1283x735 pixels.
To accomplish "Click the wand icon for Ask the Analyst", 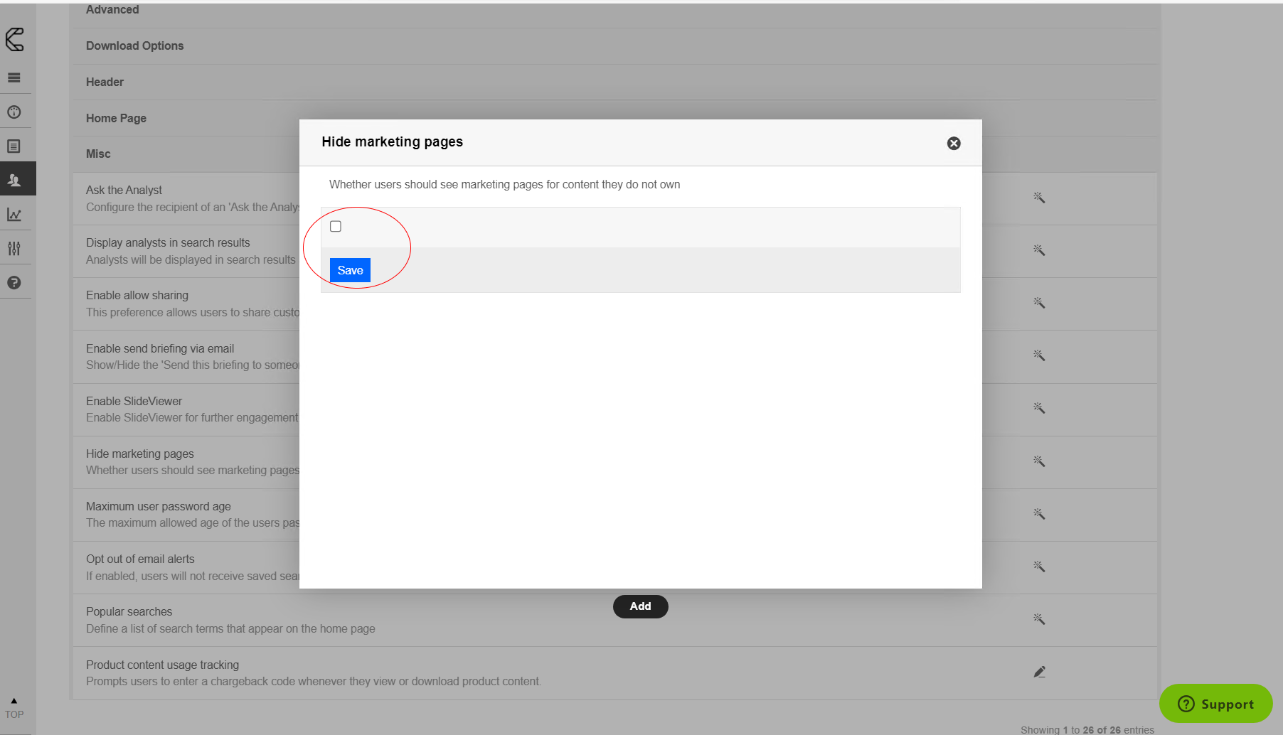I will coord(1039,198).
